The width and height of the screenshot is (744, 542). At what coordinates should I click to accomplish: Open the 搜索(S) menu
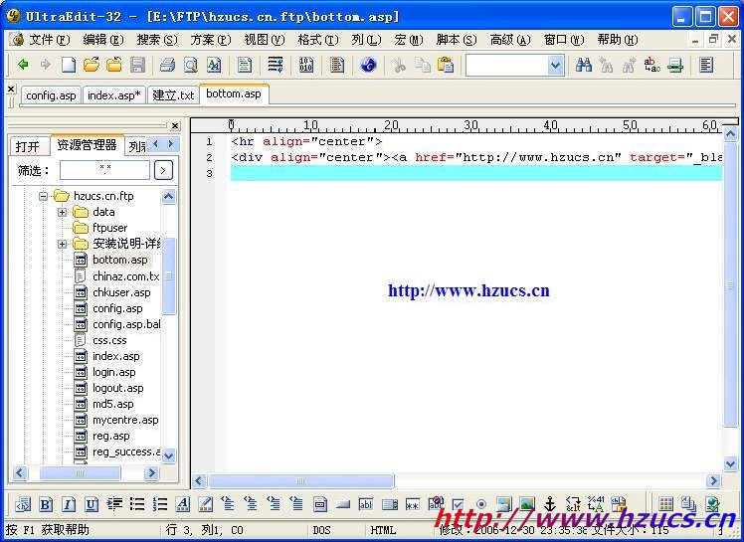(157, 40)
